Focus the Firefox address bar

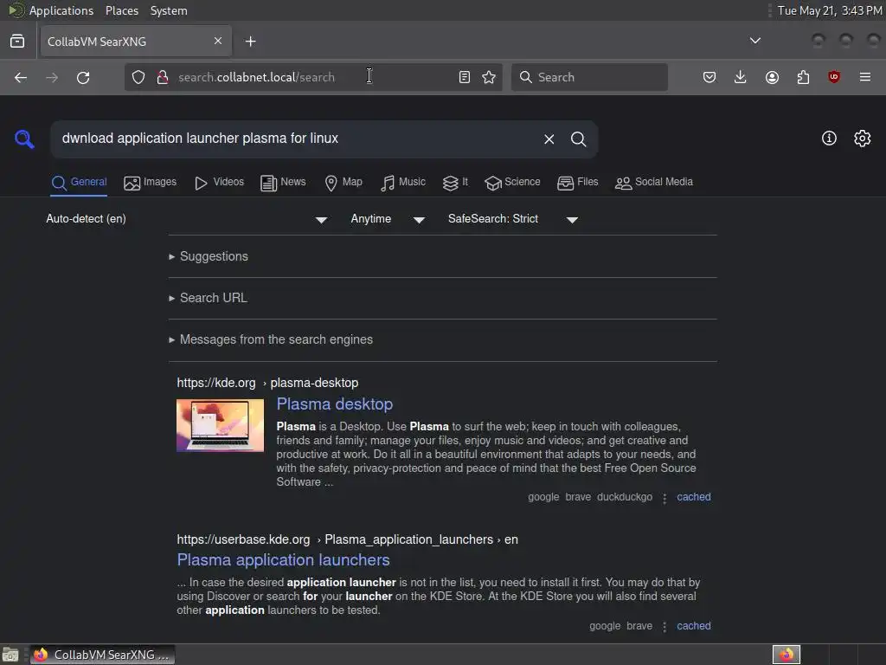pos(312,77)
